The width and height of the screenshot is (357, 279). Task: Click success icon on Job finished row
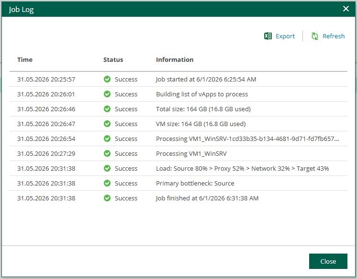pos(107,198)
